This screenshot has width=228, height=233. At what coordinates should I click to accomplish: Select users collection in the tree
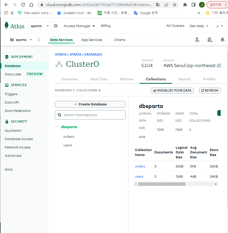tap(68, 145)
